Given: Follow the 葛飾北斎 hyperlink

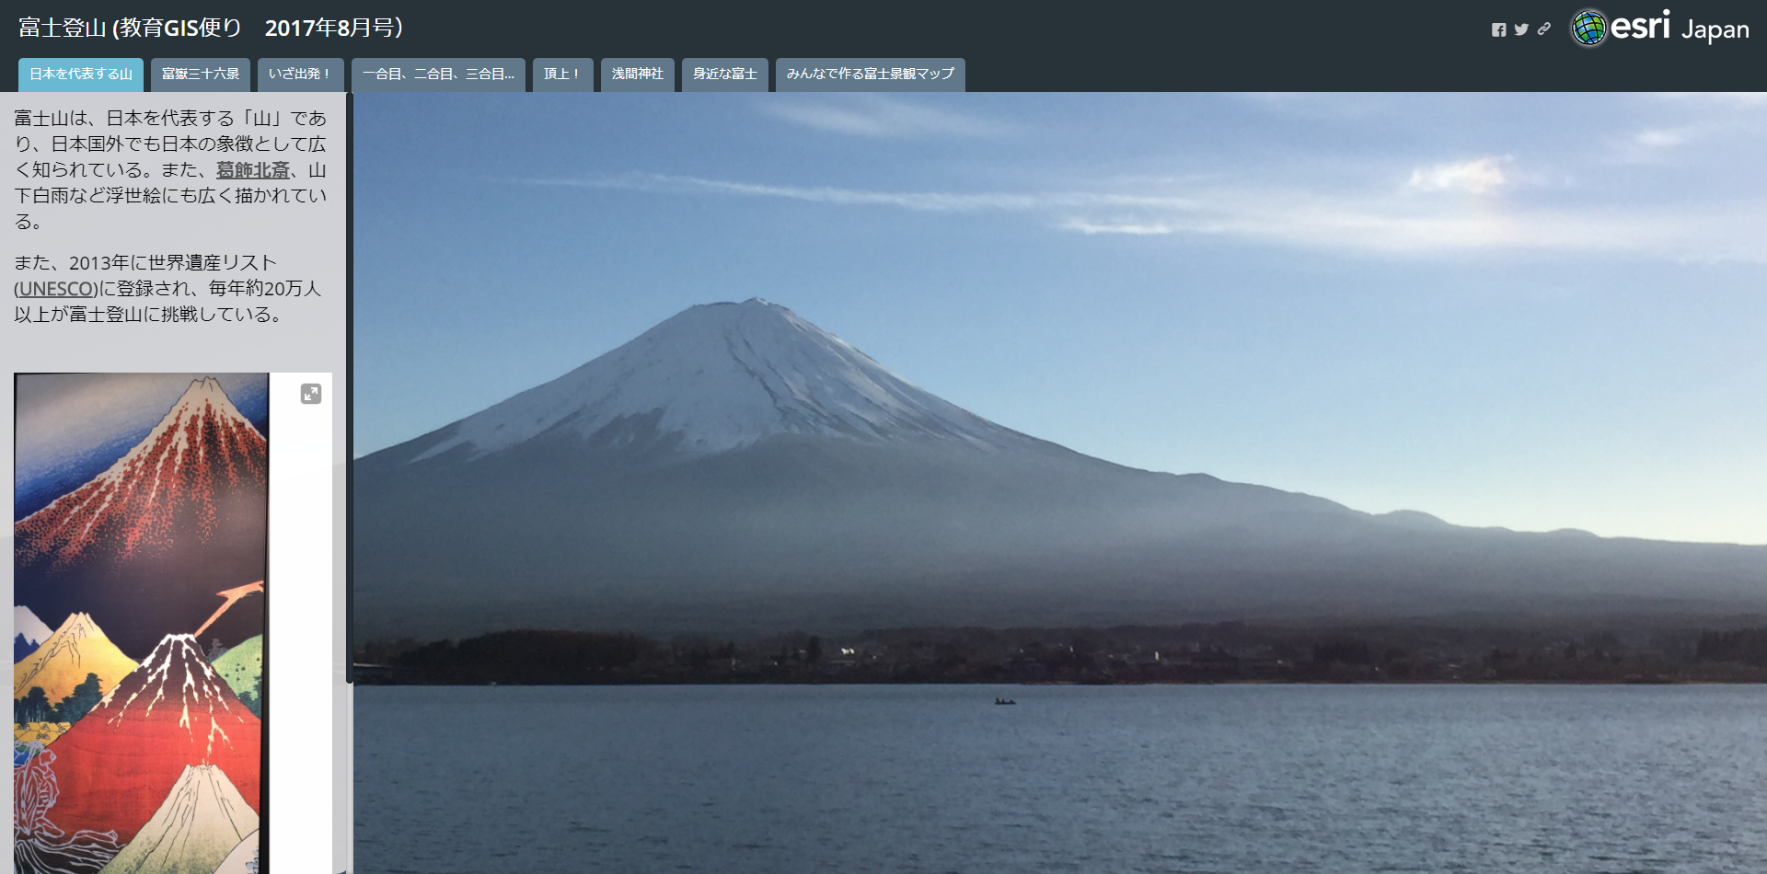Looking at the screenshot, I should click(x=252, y=170).
